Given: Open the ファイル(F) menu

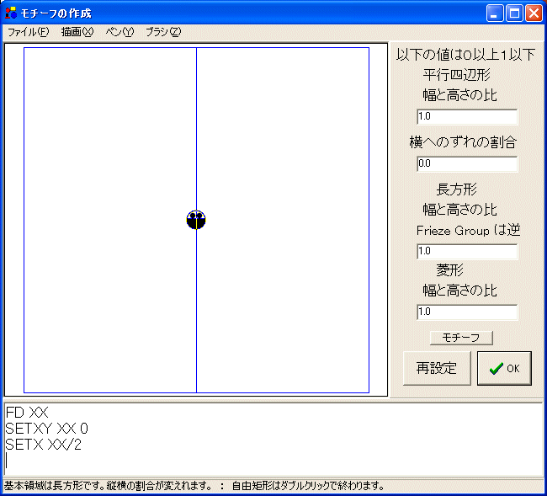Looking at the screenshot, I should (x=29, y=32).
